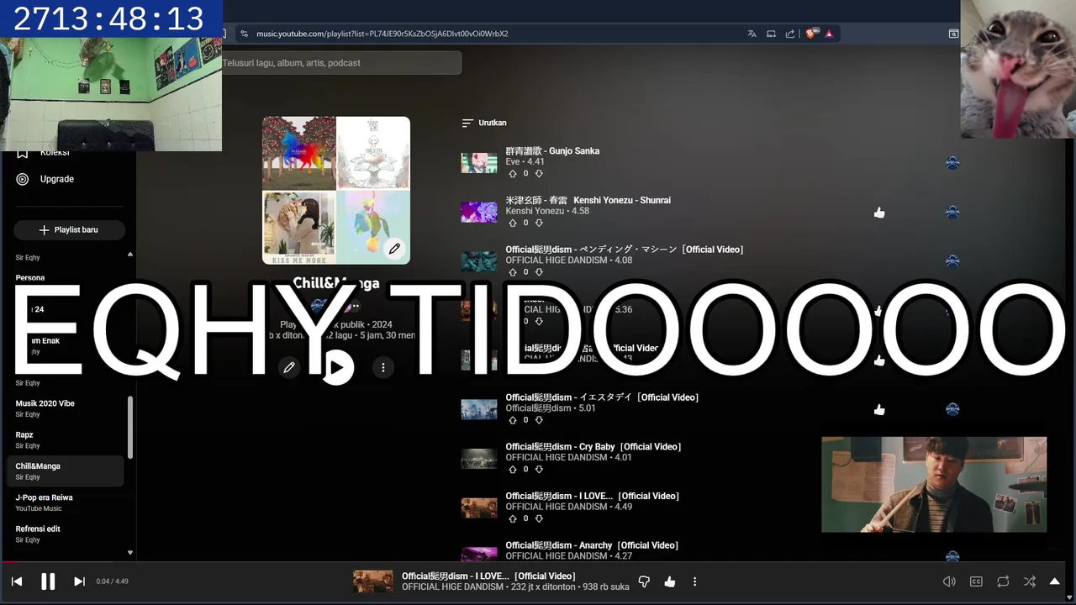Open the Persona playlist in sidebar

(x=30, y=278)
